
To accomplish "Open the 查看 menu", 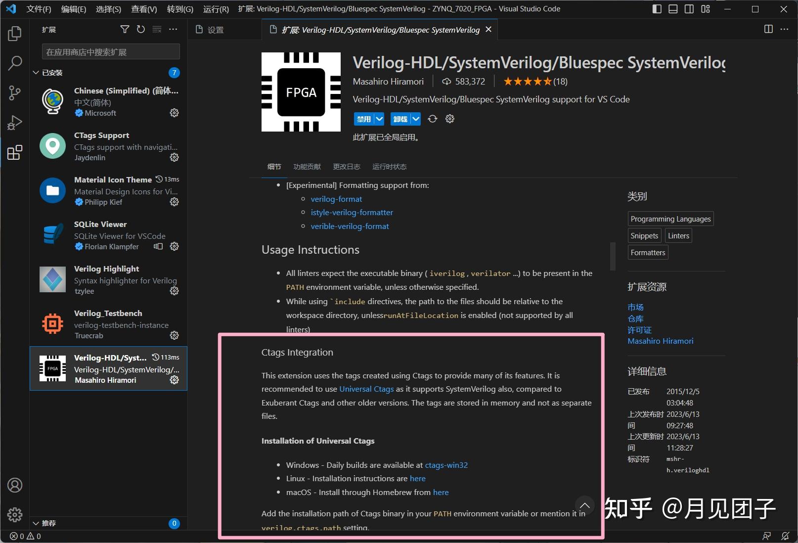I will point(143,8).
